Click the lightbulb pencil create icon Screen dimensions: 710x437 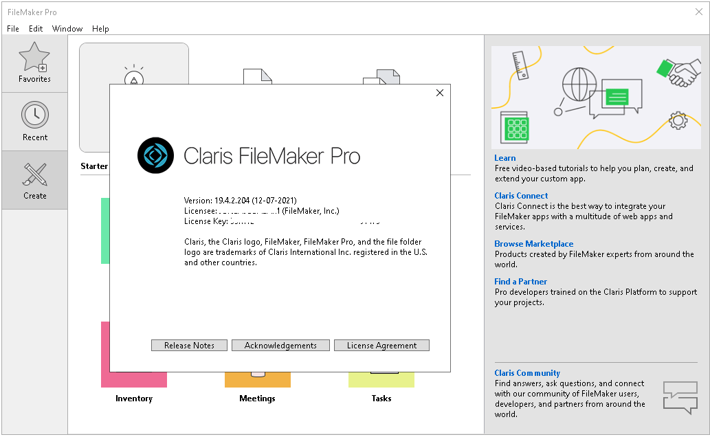134,75
